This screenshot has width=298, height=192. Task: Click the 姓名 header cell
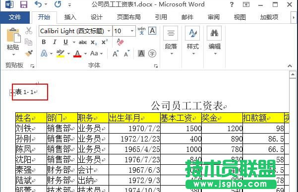pos(31,118)
